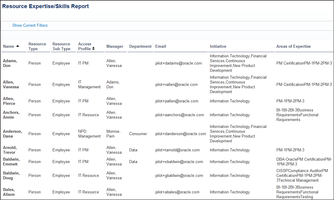The height and width of the screenshot is (200, 334).
Task: Select the name Arnold, Trevor
Action: pyautogui.click(x=10, y=150)
